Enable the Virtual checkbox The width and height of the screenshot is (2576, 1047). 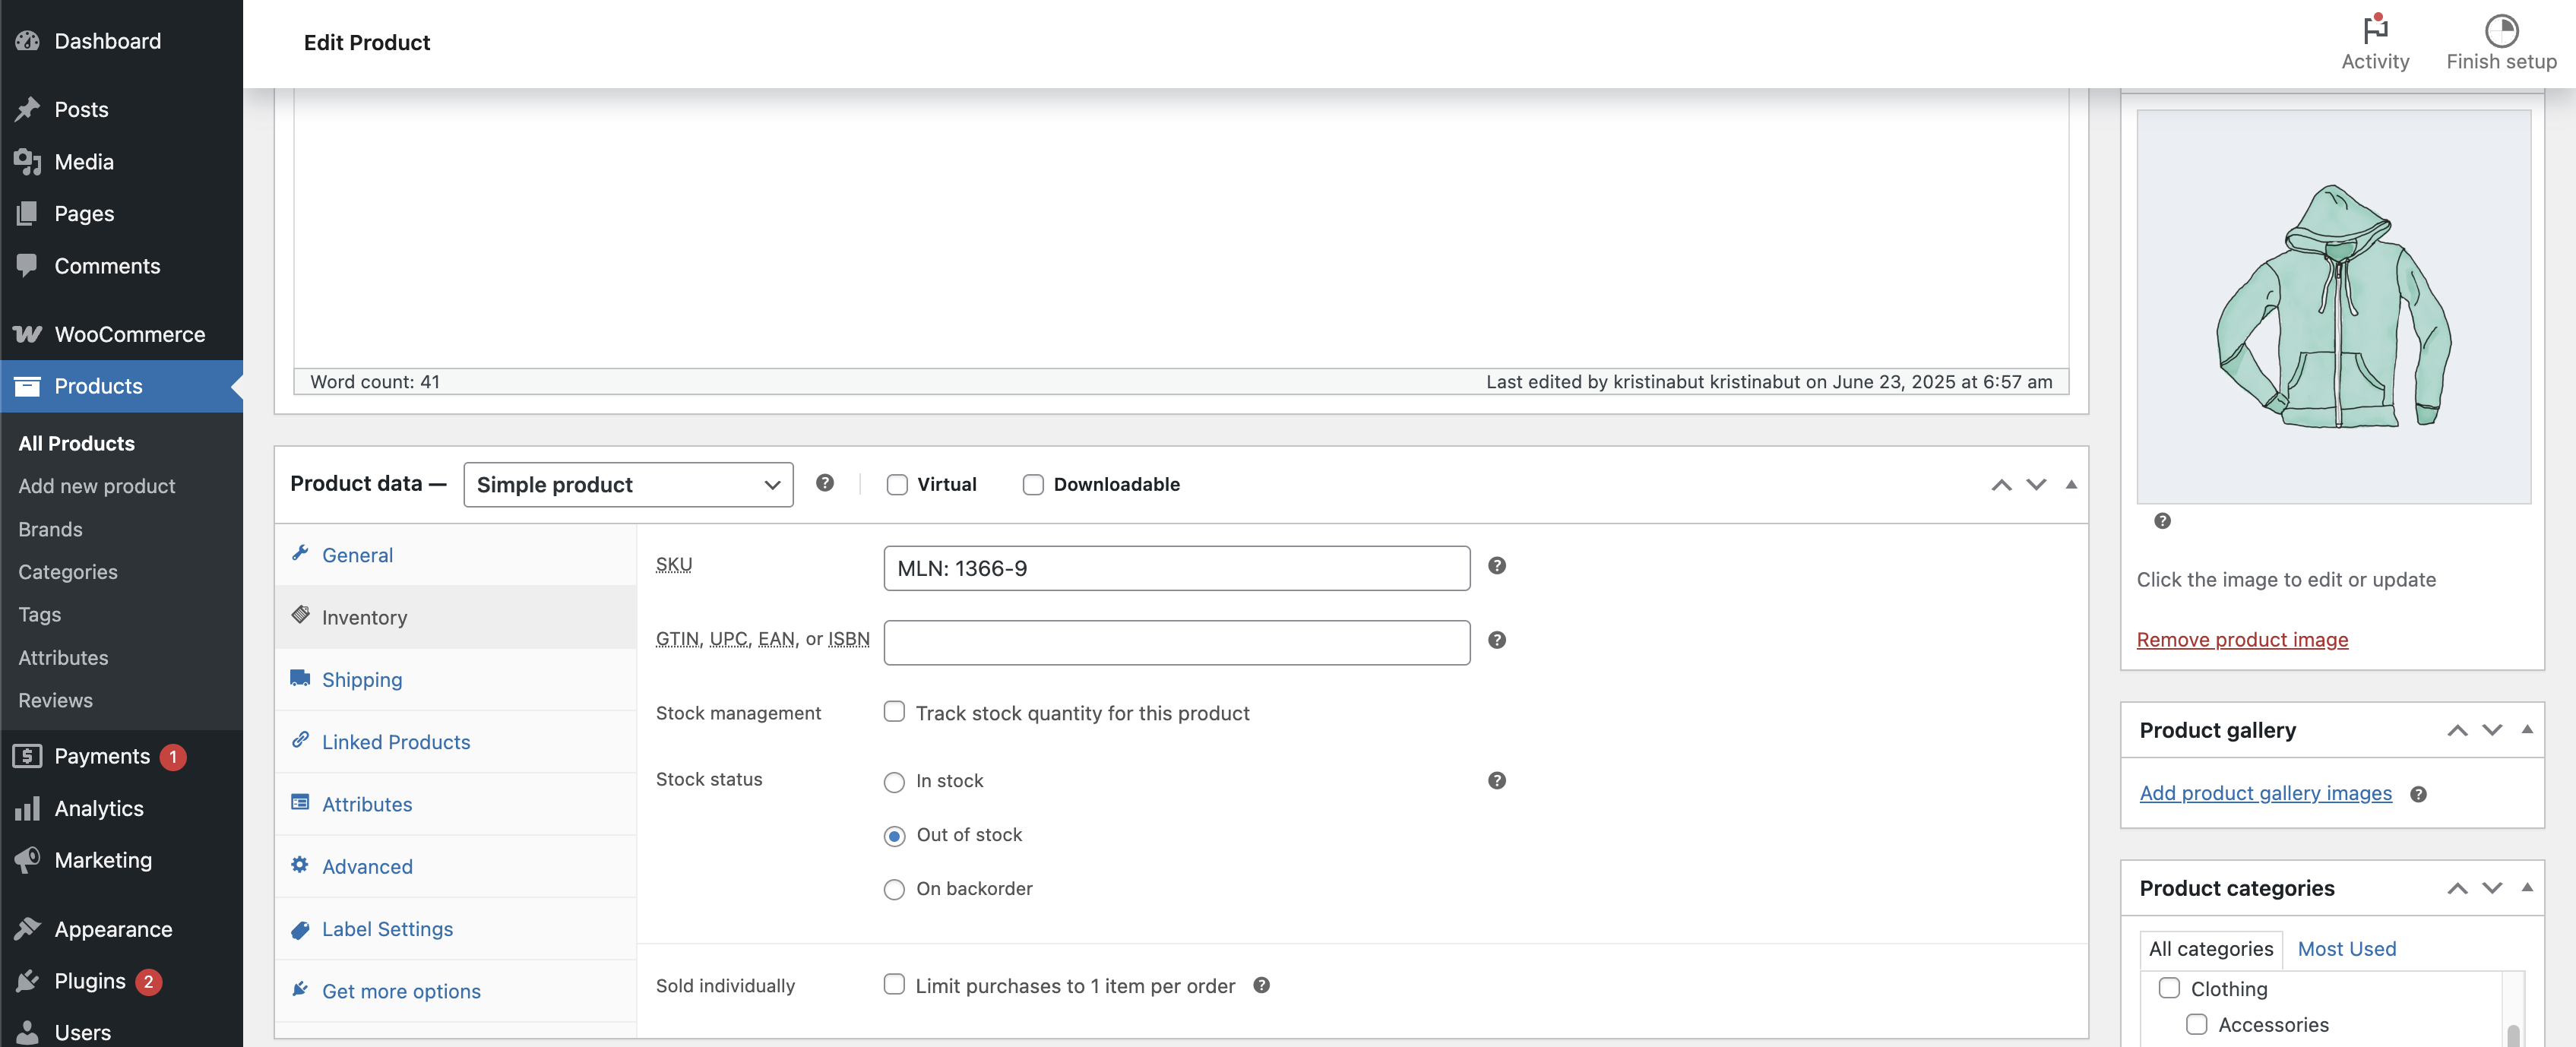tap(897, 485)
